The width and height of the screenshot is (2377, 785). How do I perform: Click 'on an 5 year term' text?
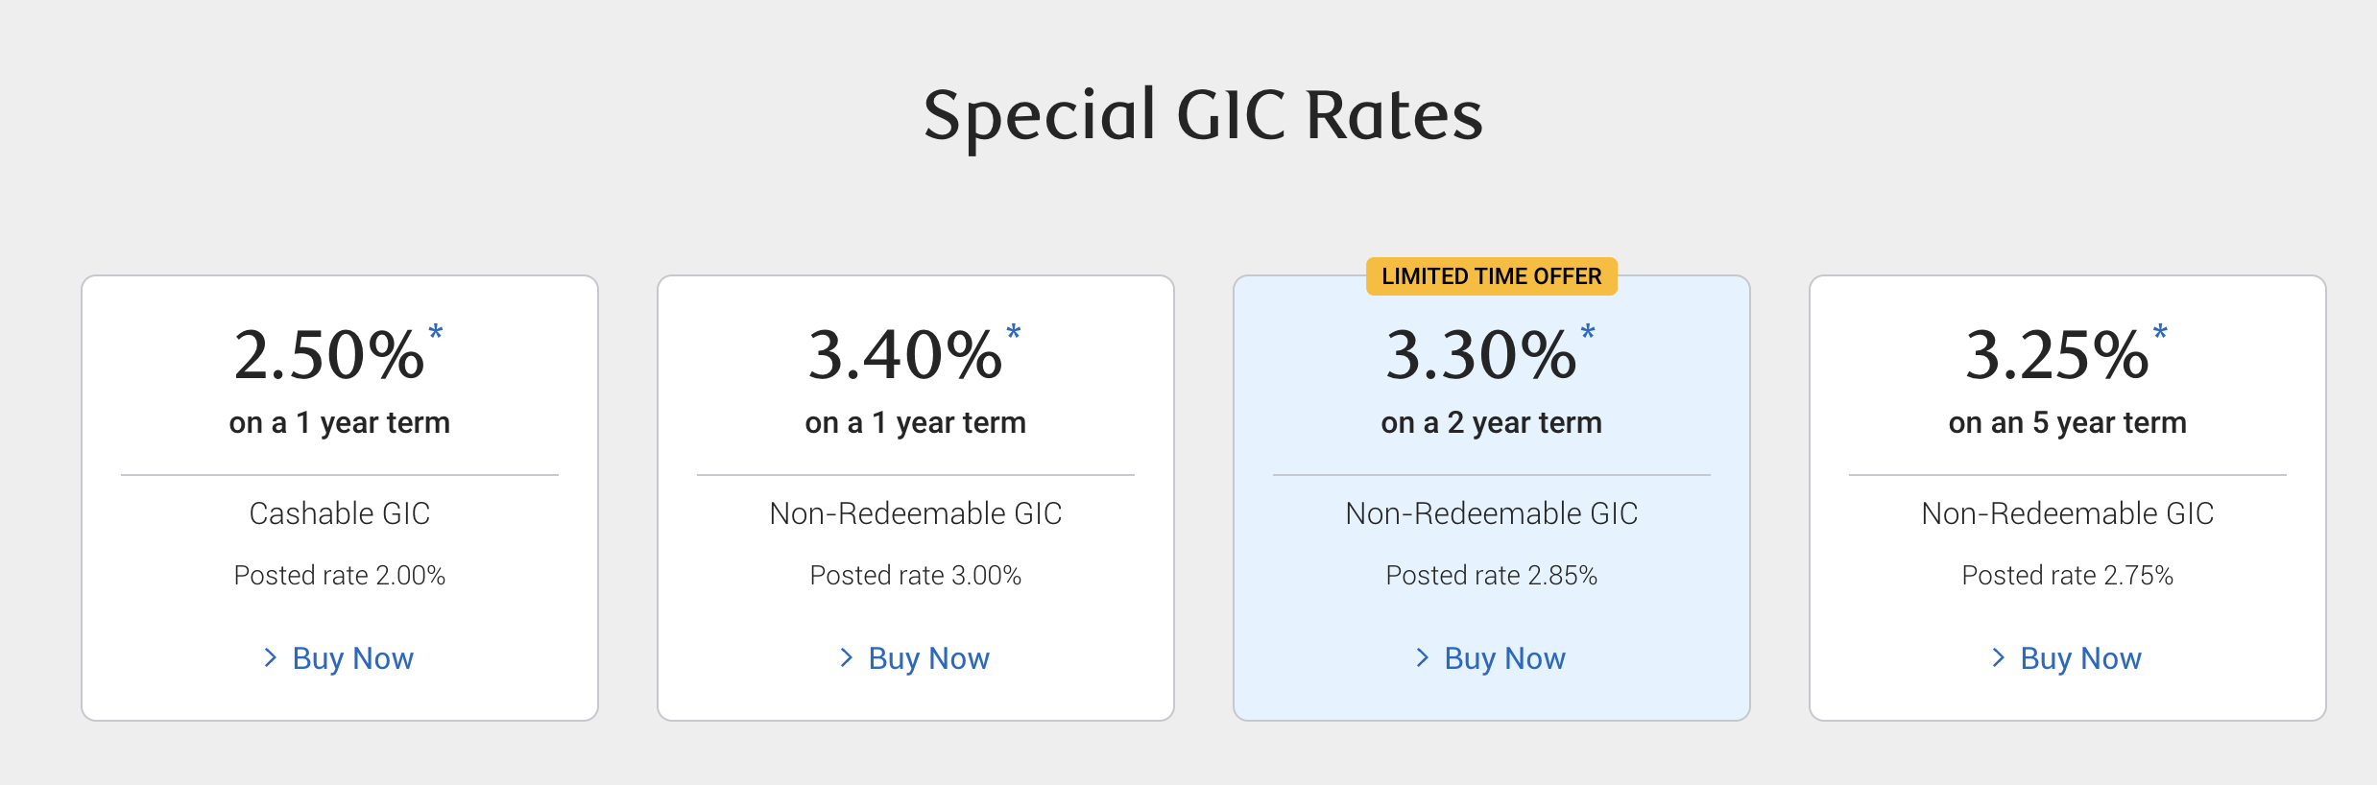2068,422
